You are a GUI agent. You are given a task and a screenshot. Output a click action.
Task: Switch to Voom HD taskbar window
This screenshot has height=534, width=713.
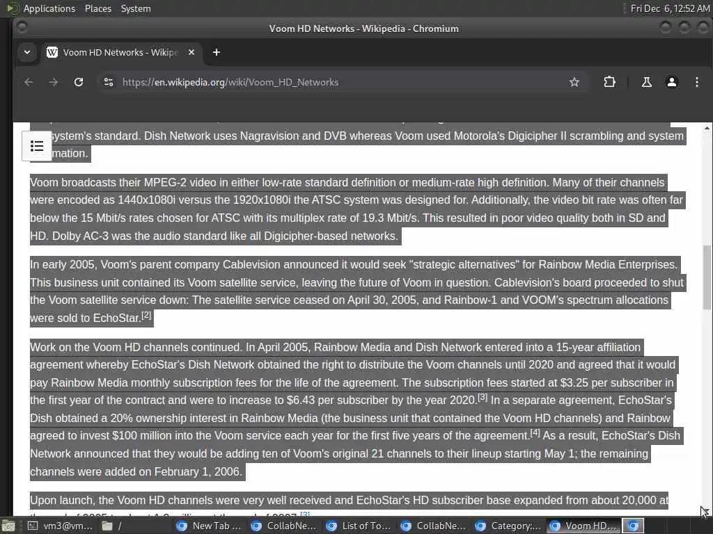(x=583, y=526)
